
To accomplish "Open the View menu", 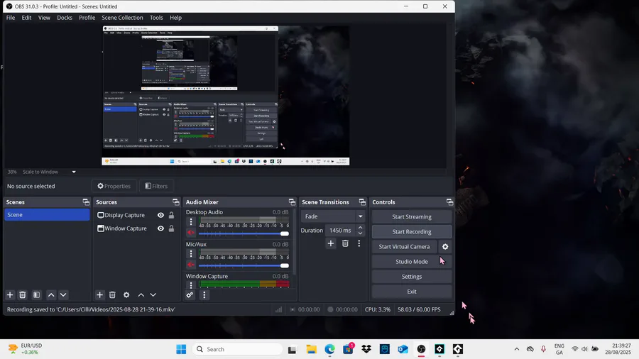I will pyautogui.click(x=44, y=18).
